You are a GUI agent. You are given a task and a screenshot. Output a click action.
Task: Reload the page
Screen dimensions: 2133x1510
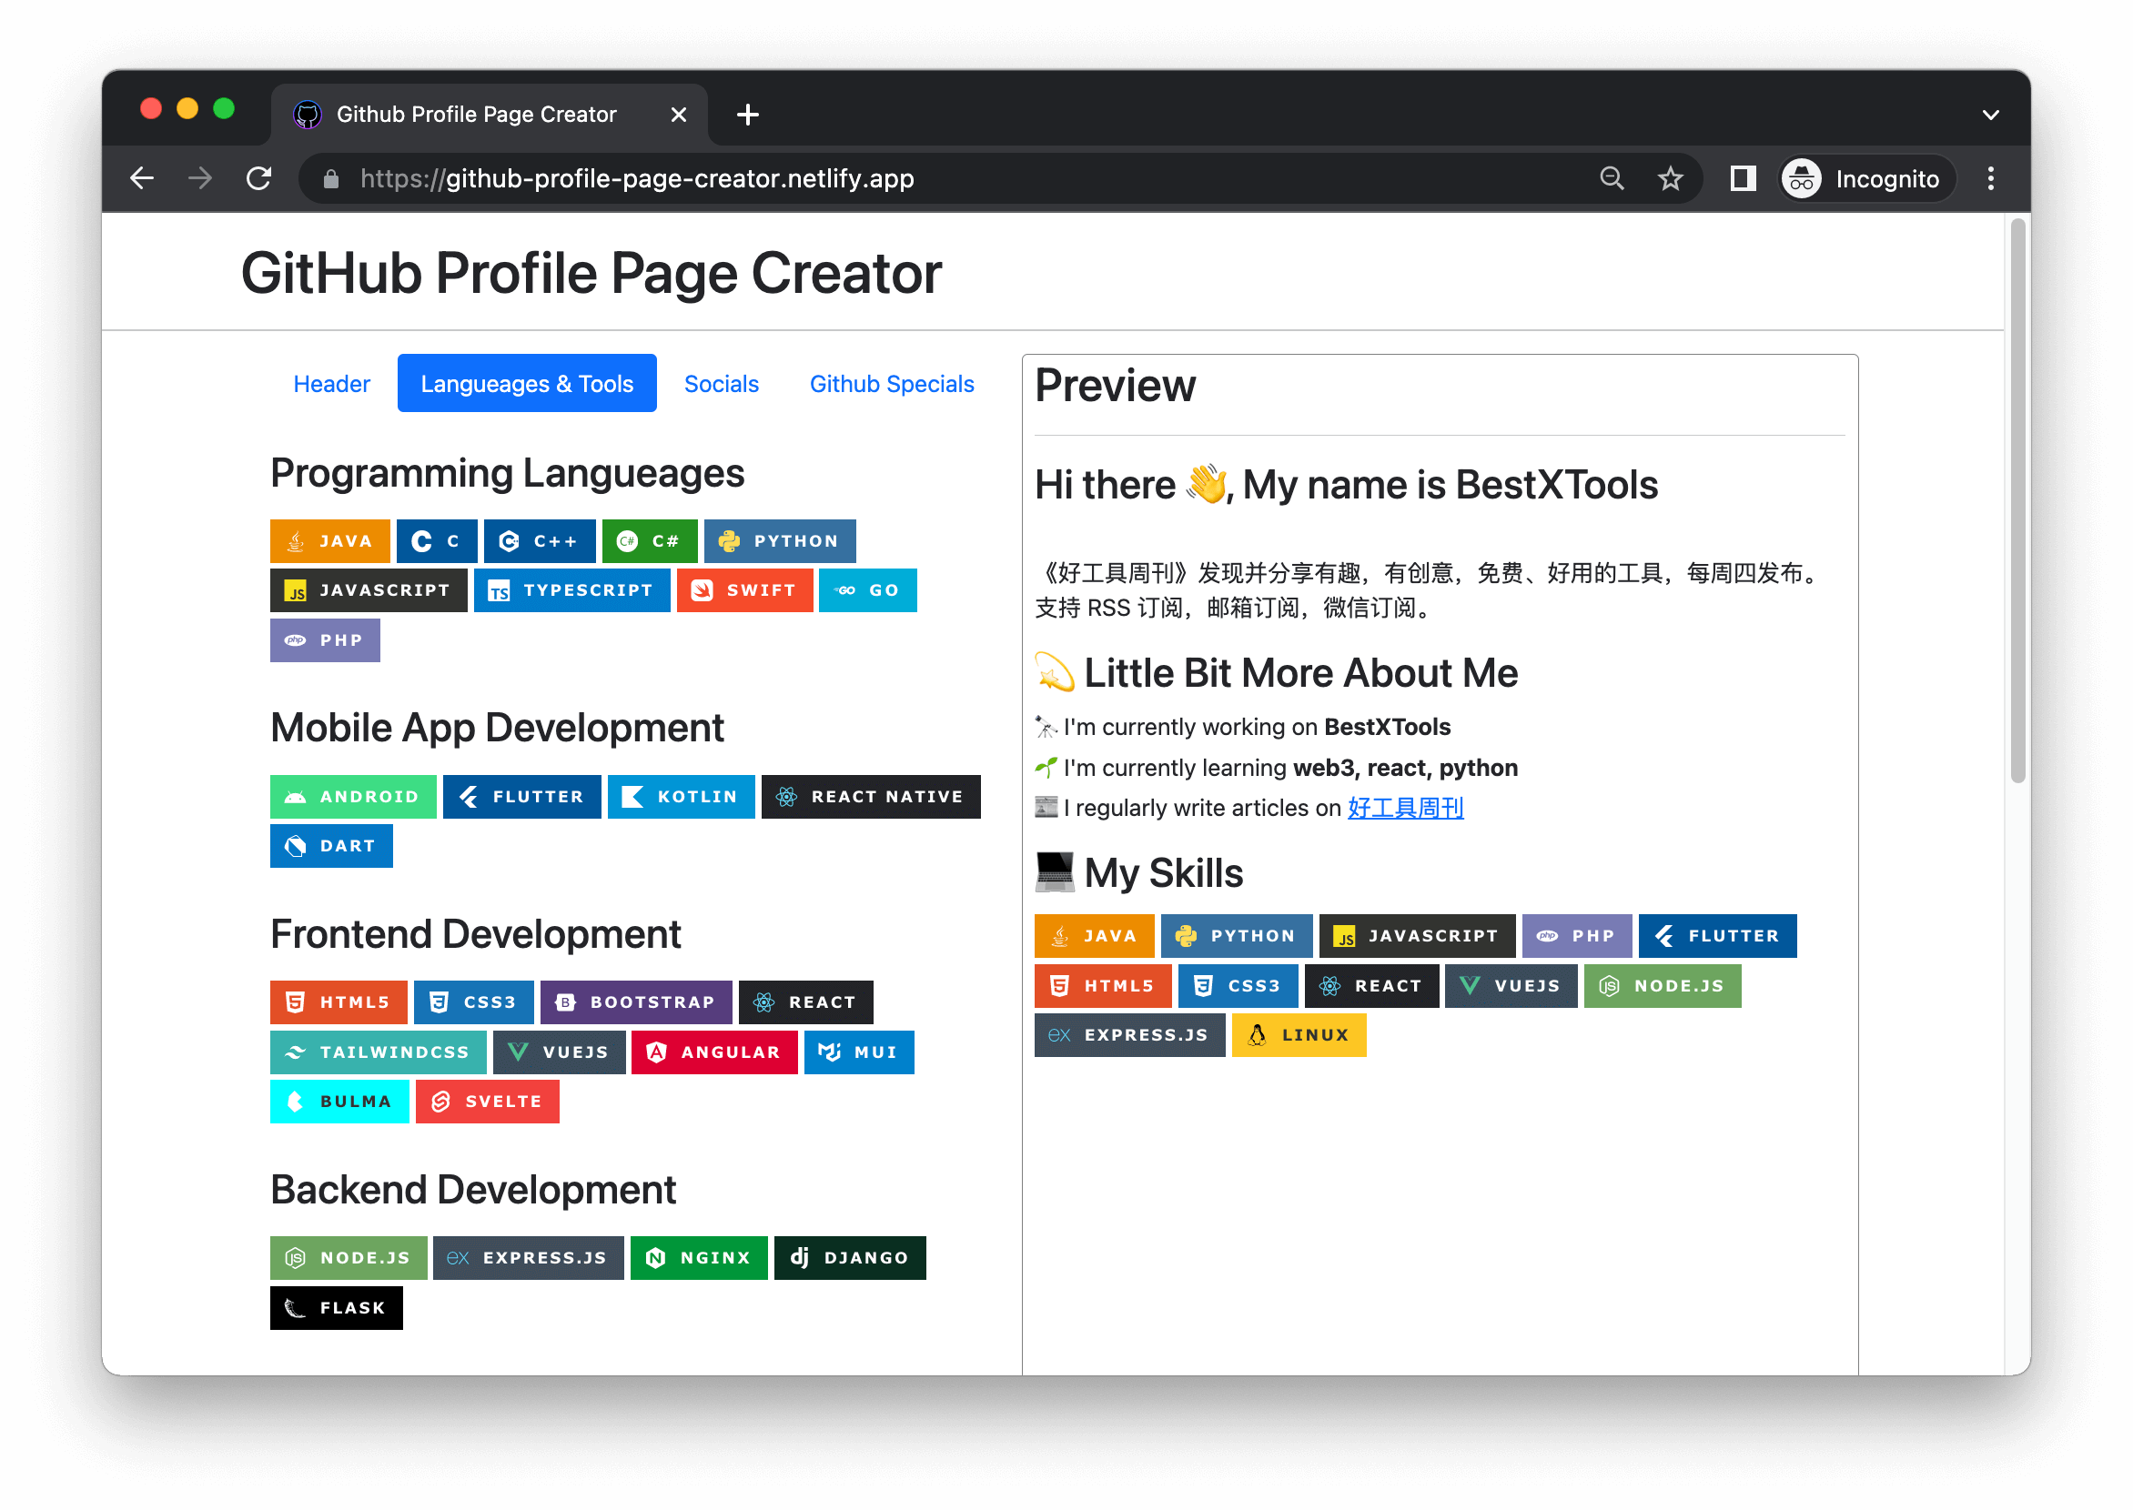pyautogui.click(x=259, y=178)
